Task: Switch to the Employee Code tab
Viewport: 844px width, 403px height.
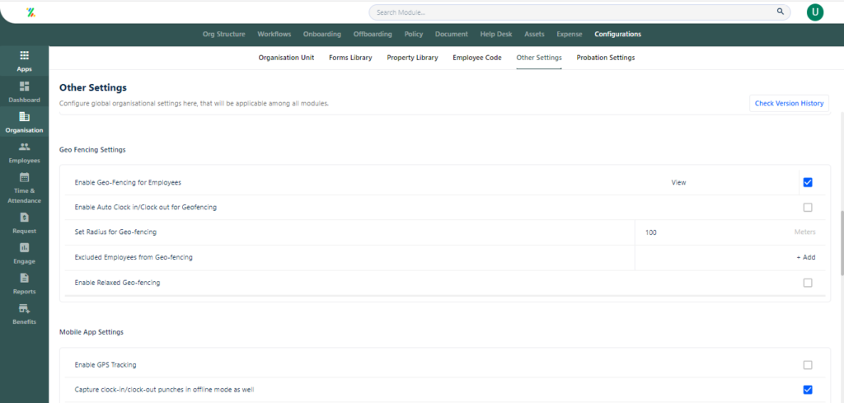Action: click(477, 58)
